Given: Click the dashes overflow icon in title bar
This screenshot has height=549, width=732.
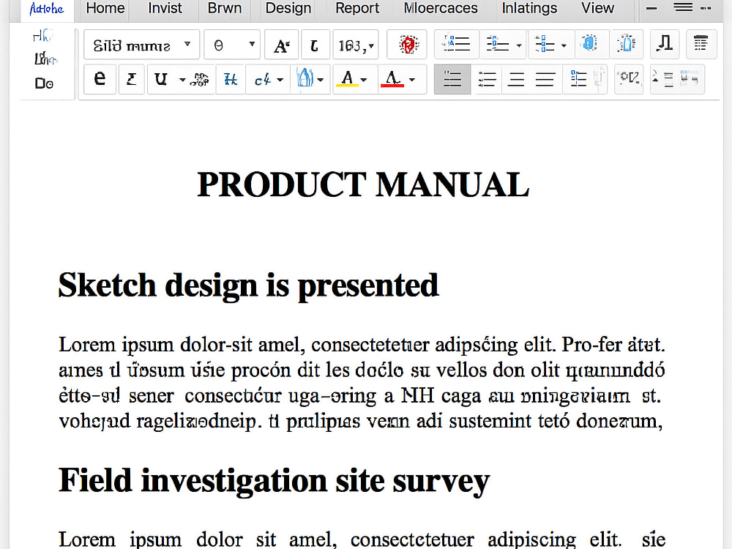Looking at the screenshot, I should (706, 8).
